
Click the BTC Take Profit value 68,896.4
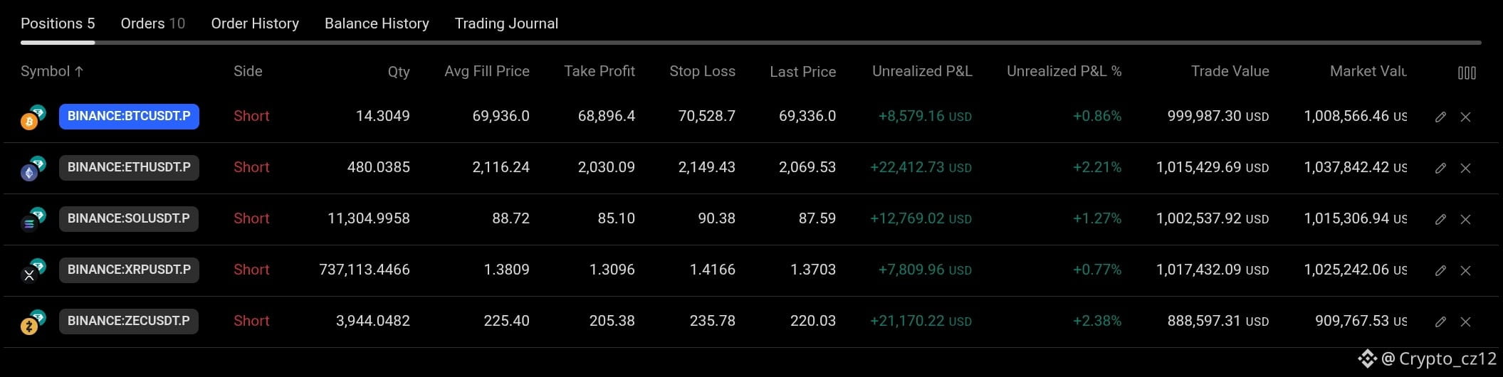point(607,116)
